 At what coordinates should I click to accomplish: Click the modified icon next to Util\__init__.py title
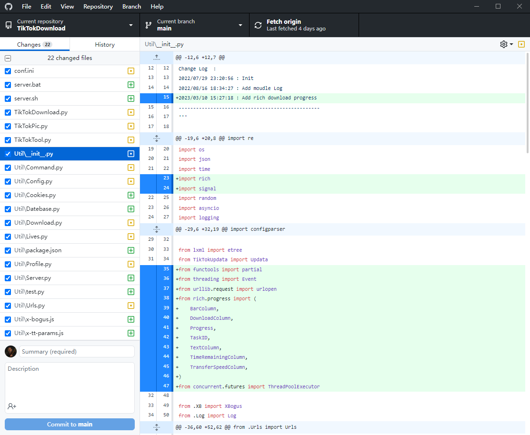[x=521, y=44]
